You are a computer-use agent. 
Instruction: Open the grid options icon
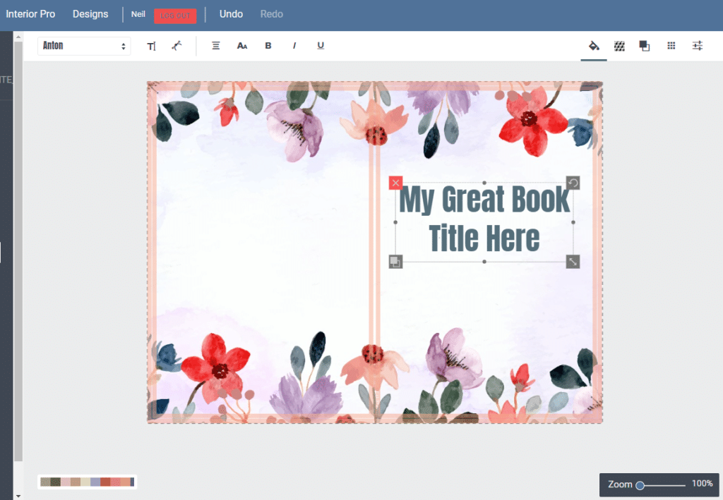670,45
